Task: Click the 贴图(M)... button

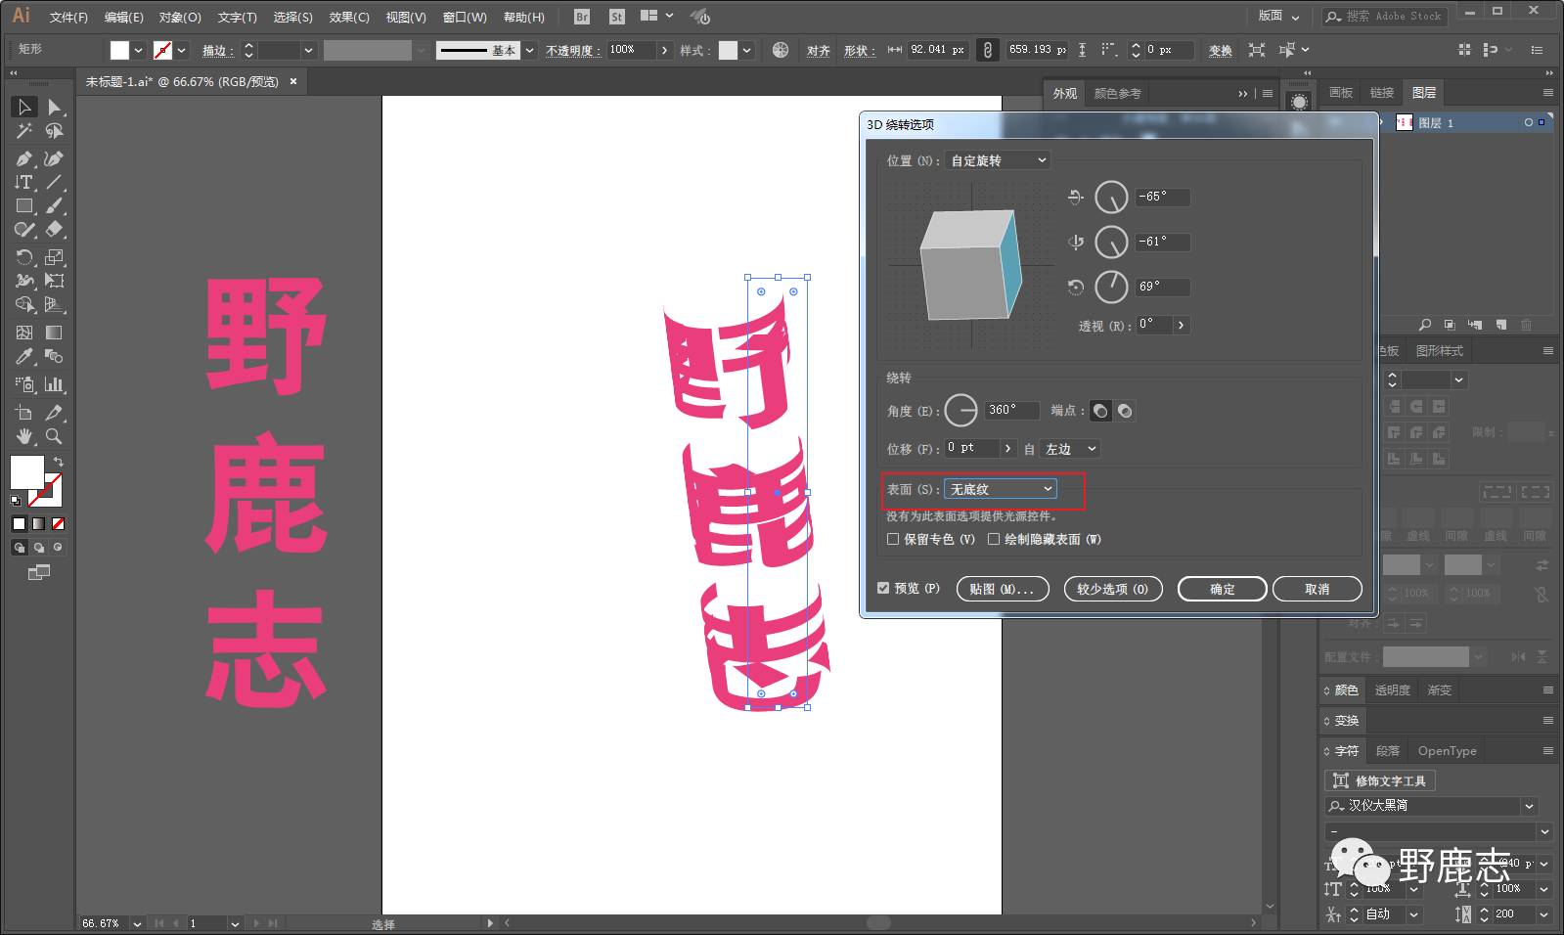Action: point(1002,589)
